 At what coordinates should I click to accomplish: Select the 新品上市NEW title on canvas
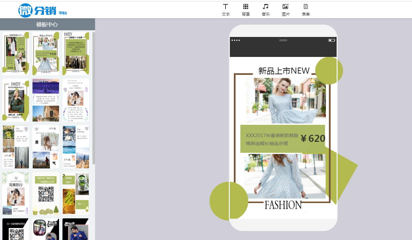tap(284, 71)
